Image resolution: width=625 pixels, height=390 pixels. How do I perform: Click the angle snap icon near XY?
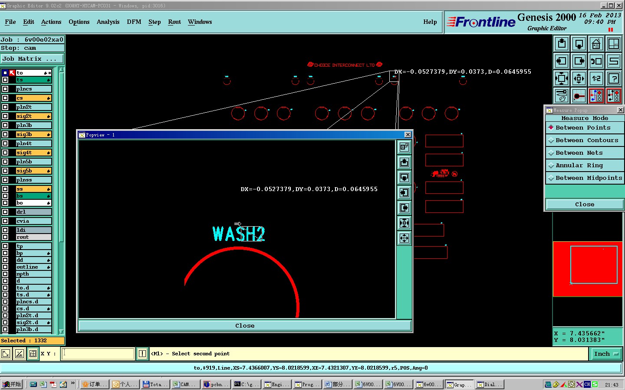pyautogui.click(x=20, y=354)
